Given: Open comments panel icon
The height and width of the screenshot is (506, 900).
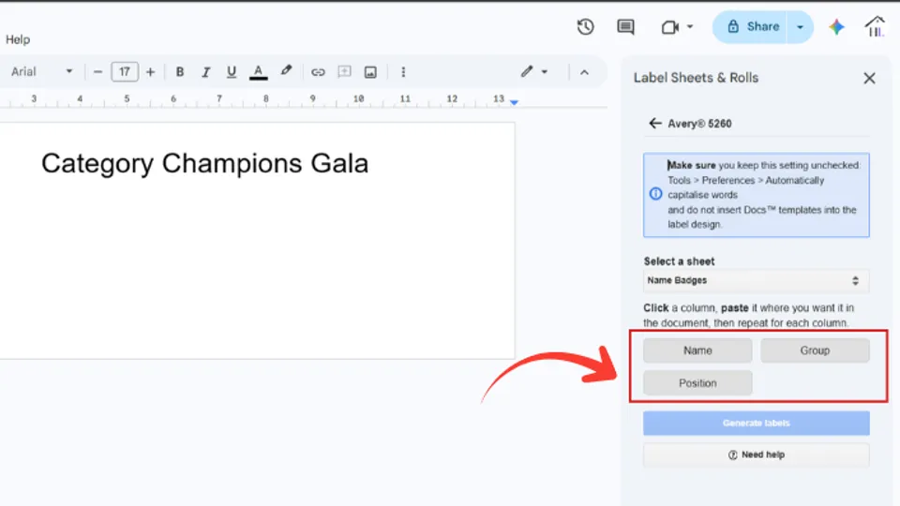Looking at the screenshot, I should [625, 27].
